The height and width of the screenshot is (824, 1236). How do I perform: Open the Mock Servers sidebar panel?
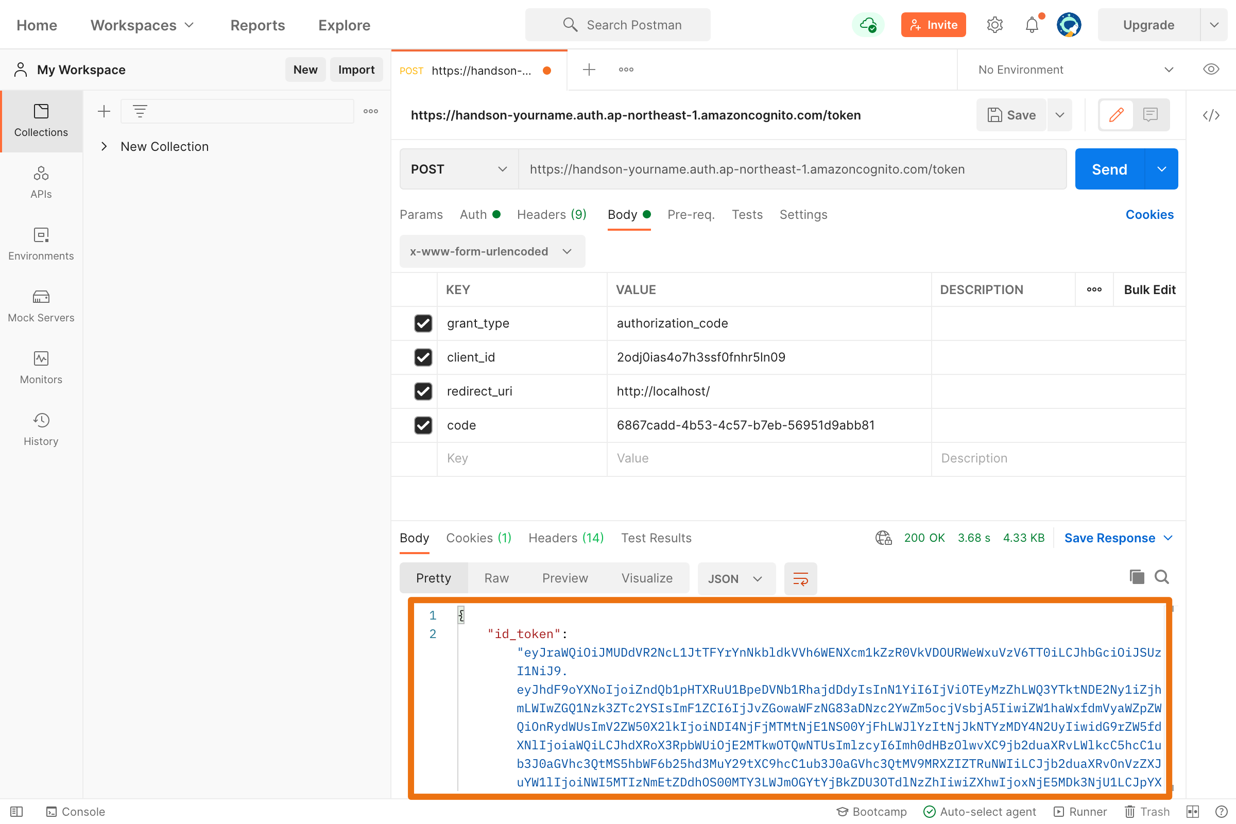[x=41, y=306]
